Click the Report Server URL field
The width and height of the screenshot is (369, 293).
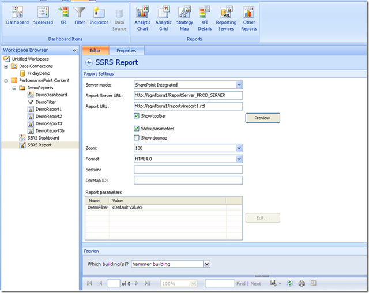(189, 95)
